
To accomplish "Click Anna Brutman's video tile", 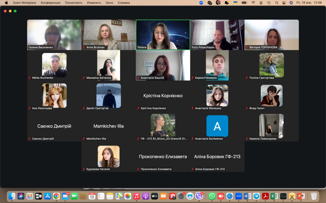I will pyautogui.click(x=109, y=34).
